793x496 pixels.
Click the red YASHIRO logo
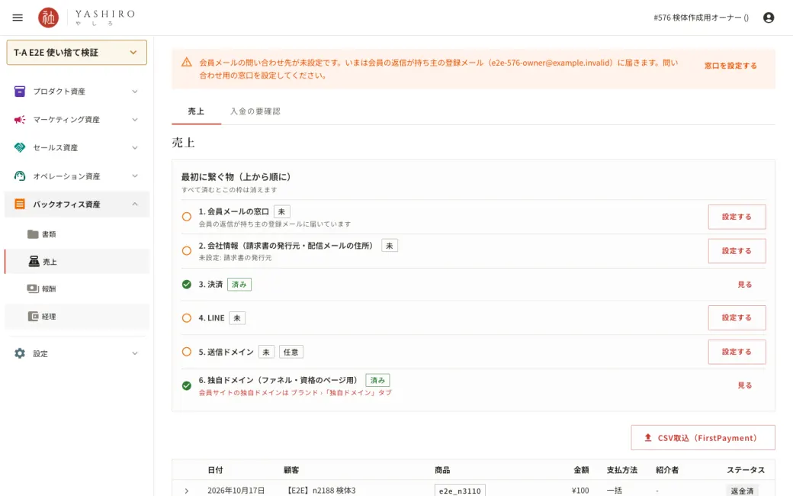[49, 18]
